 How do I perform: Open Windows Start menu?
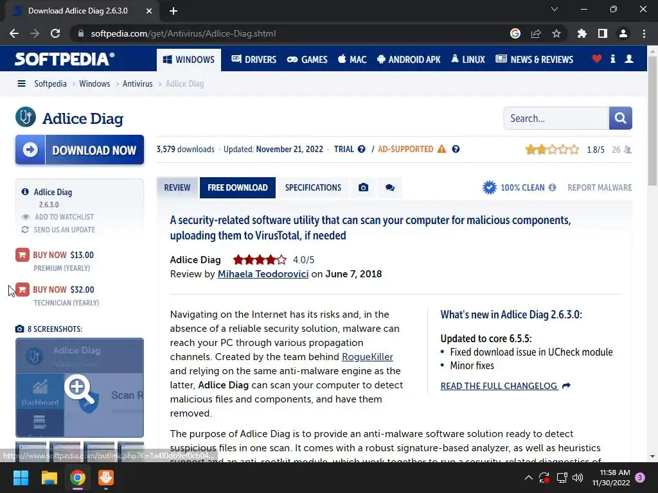click(x=21, y=478)
